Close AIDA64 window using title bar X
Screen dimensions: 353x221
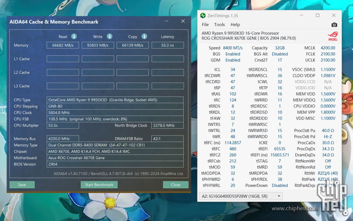[183, 21]
